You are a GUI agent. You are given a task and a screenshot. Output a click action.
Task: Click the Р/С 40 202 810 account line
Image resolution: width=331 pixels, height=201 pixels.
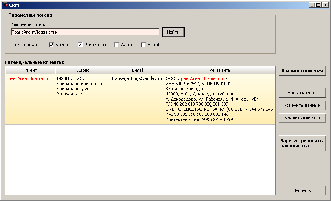point(197,104)
